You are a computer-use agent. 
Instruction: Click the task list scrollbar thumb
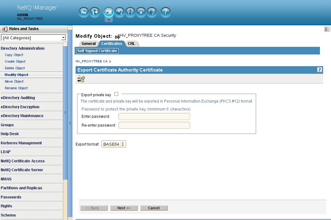65,113
